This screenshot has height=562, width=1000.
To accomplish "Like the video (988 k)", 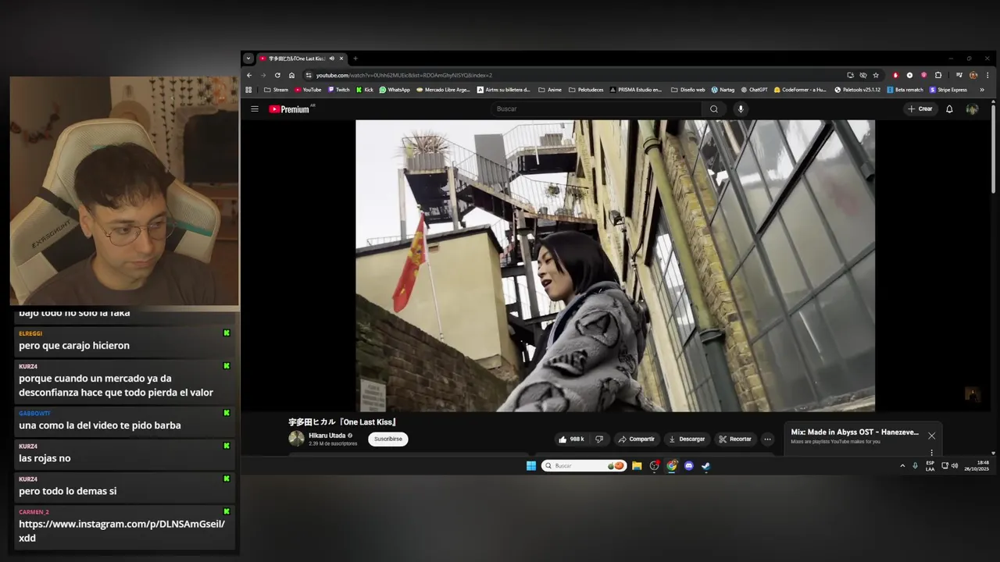I will click(x=571, y=439).
